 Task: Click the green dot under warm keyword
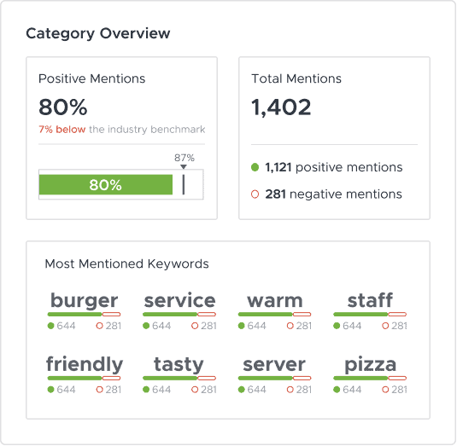(x=242, y=326)
